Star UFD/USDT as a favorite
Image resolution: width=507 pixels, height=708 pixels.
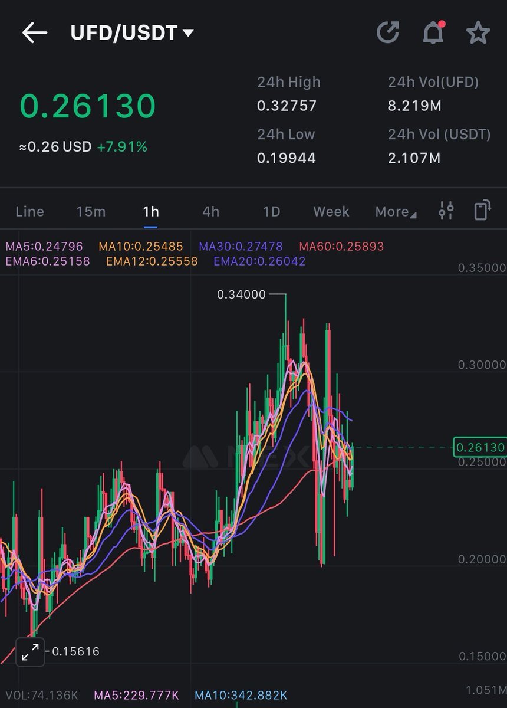479,33
